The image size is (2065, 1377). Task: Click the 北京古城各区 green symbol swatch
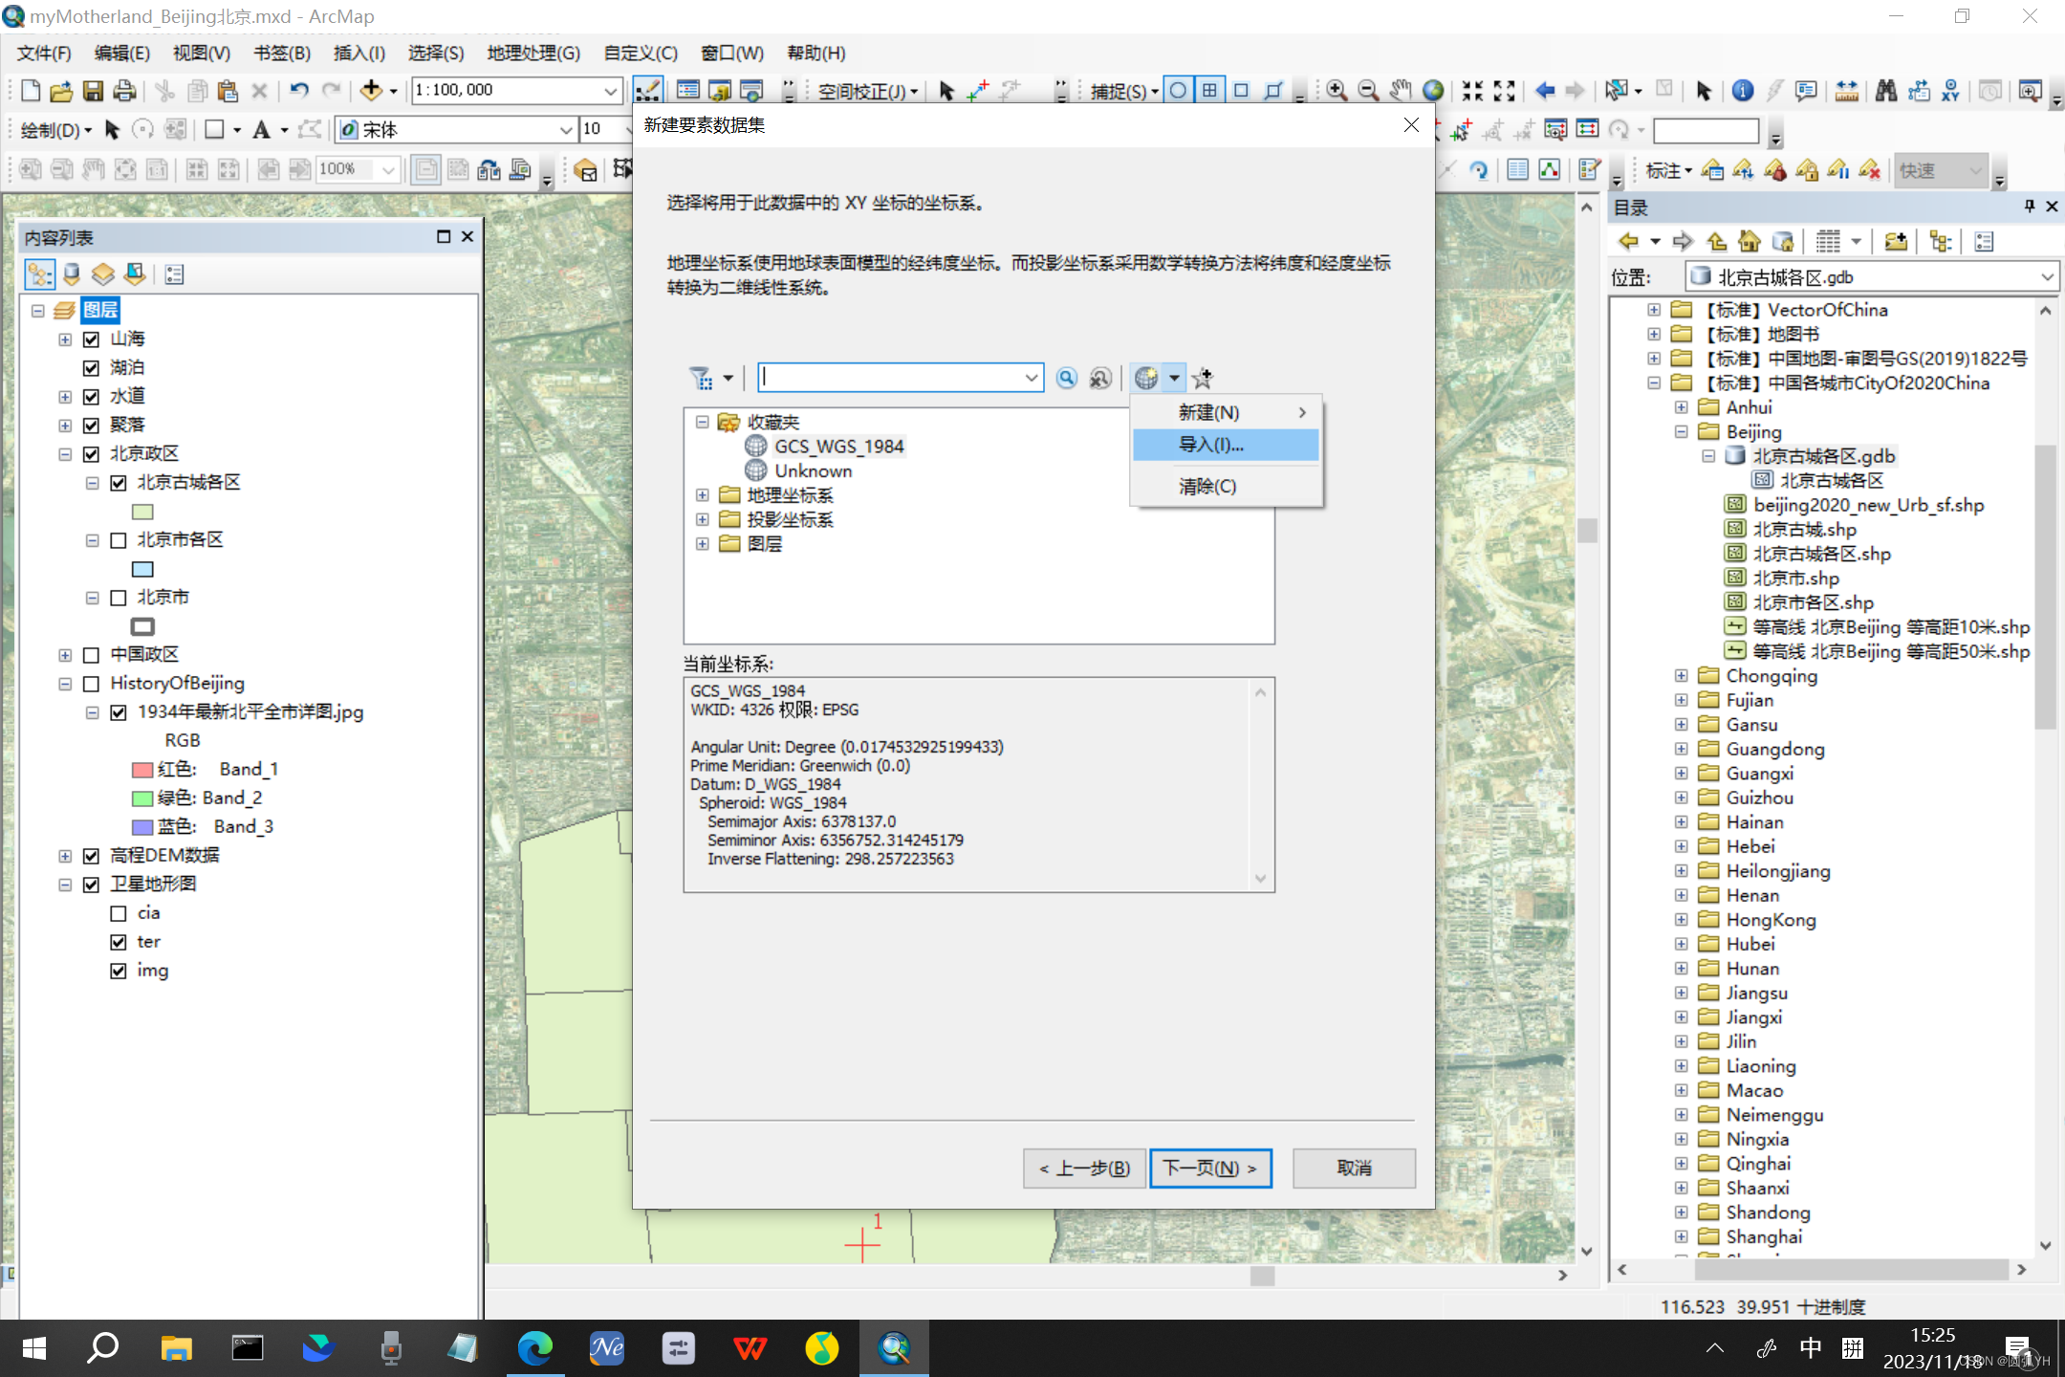pos(142,512)
